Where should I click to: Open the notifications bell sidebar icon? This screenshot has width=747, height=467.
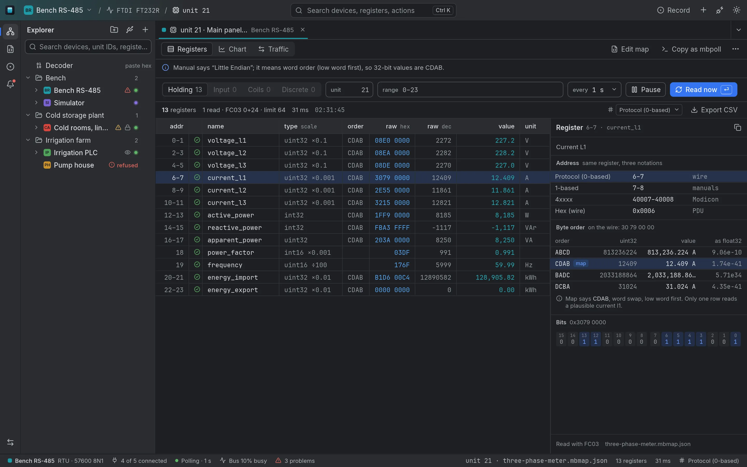coord(10,84)
